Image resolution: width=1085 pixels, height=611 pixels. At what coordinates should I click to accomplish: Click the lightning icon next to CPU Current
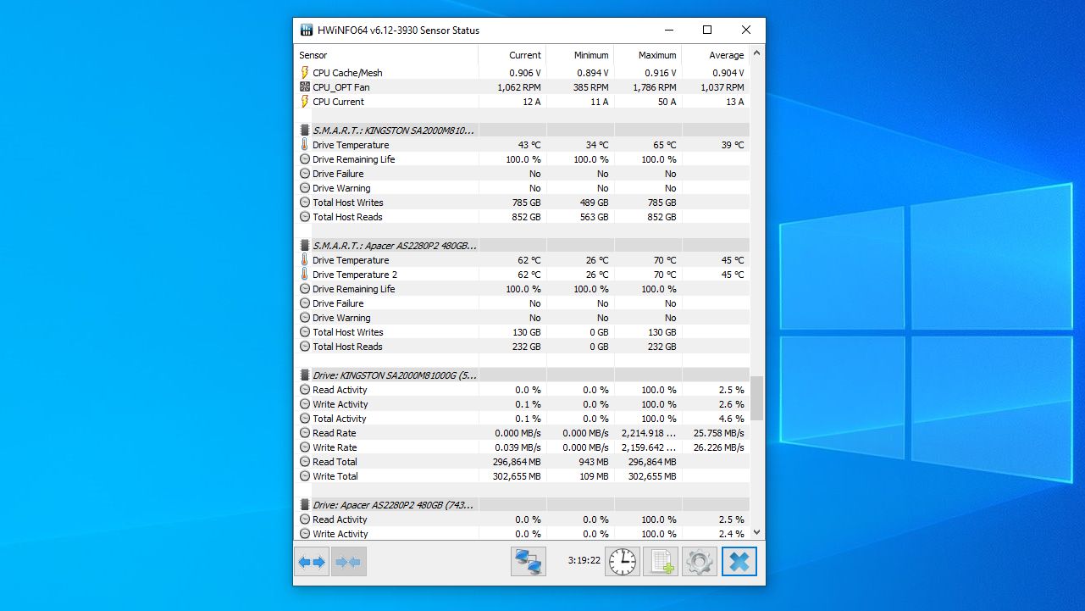(x=304, y=102)
